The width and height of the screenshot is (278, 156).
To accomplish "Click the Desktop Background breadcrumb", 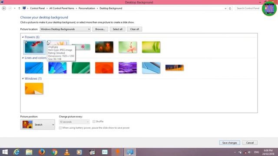I will pos(111,8).
